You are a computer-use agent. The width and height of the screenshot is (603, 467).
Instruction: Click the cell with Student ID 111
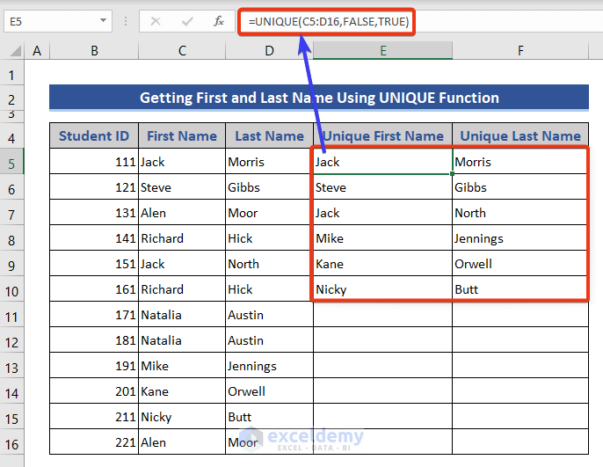coord(94,162)
